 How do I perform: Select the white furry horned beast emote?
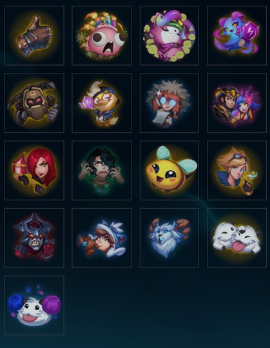[169, 238]
